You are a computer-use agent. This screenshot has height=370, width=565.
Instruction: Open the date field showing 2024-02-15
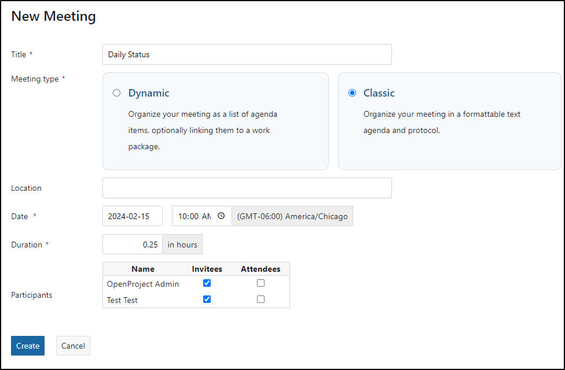pyautogui.click(x=133, y=216)
